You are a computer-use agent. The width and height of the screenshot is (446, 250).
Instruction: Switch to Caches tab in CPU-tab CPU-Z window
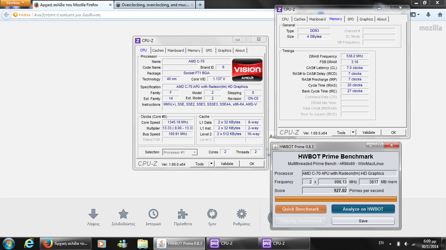point(158,50)
